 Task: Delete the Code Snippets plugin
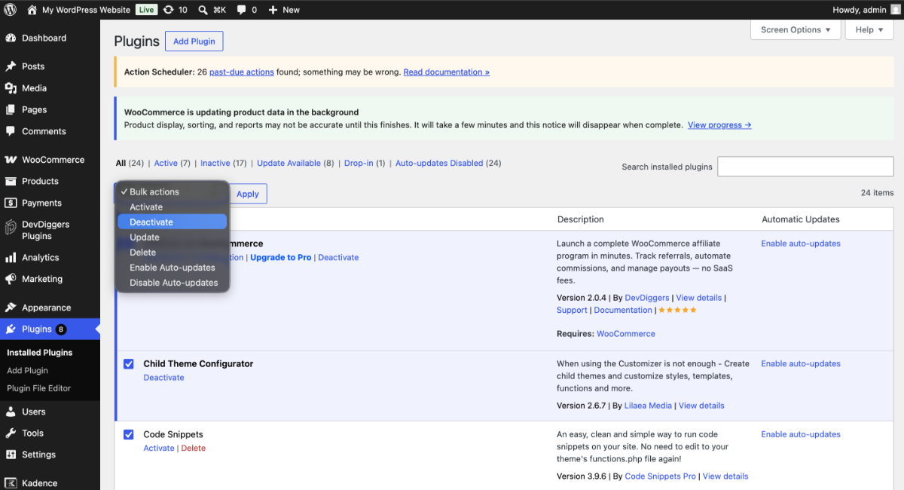194,449
